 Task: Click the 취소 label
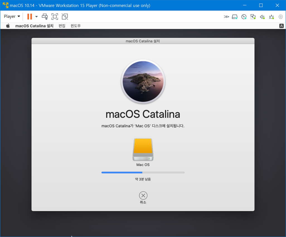143,202
